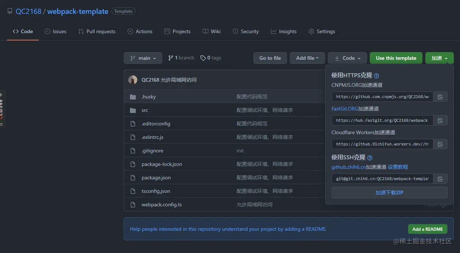Open the main branch dropdown
Screen dimensions: 460x253
(143, 58)
